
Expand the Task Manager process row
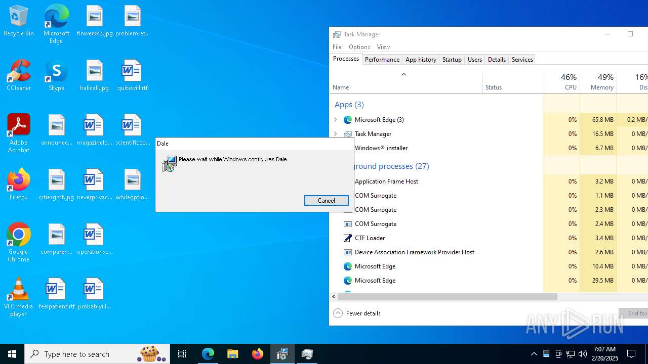coord(335,134)
